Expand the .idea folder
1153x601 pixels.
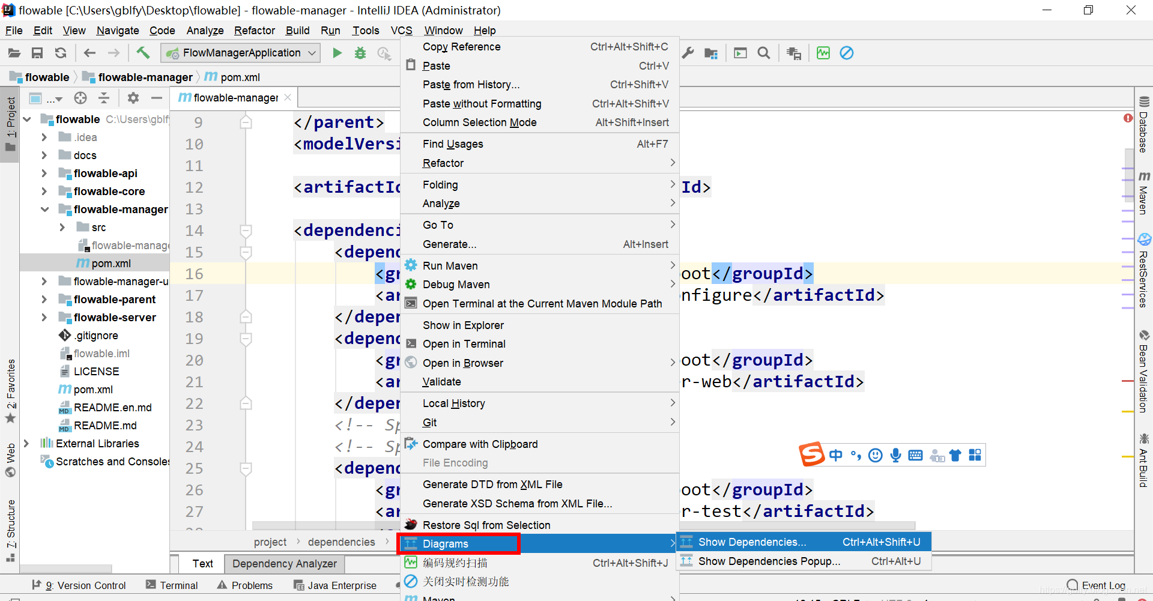tap(44, 137)
